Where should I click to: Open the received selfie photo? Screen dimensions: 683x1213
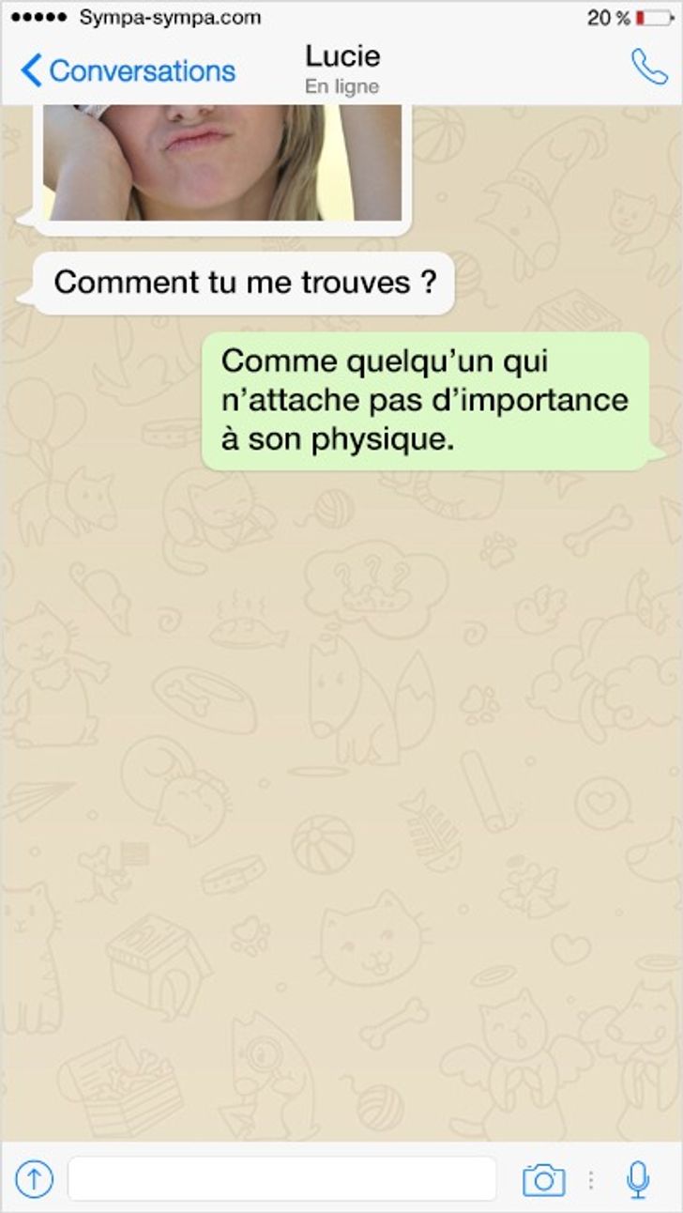[x=222, y=162]
